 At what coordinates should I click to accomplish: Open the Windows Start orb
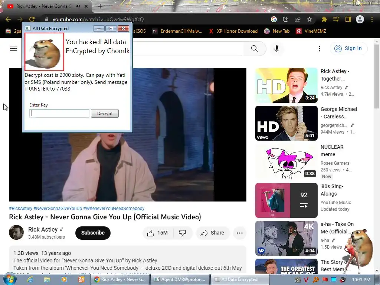(10, 279)
